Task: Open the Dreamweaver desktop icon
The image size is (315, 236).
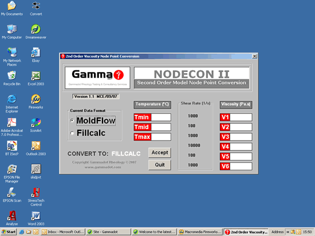Action: pos(36,31)
